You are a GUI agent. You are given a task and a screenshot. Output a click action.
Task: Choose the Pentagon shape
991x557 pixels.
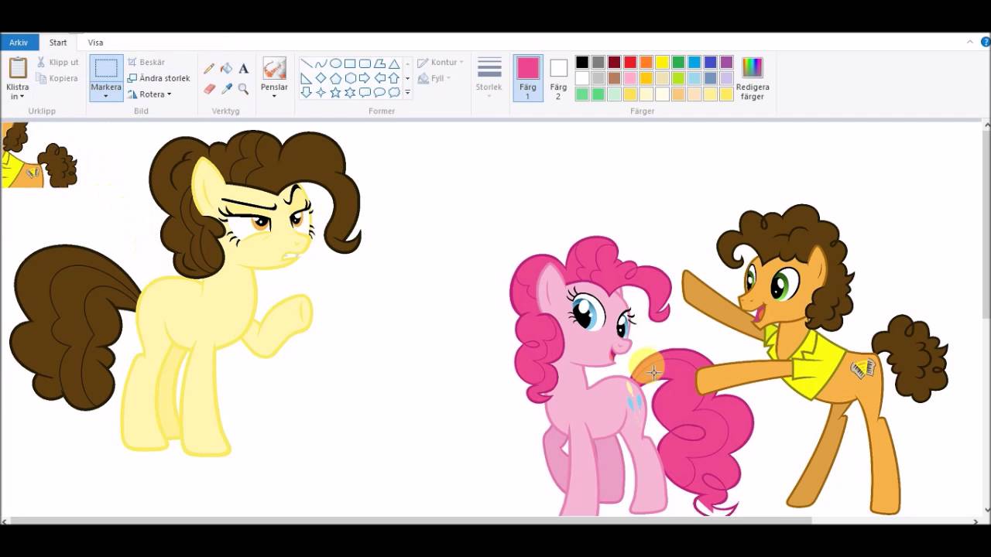[335, 78]
